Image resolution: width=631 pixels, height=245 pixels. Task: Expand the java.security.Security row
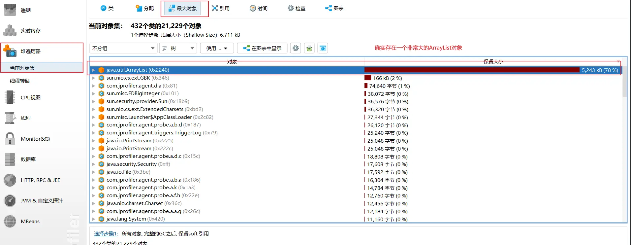pos(94,164)
